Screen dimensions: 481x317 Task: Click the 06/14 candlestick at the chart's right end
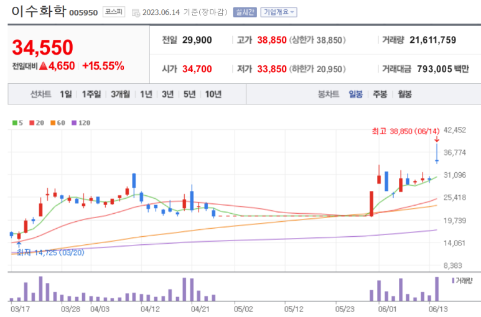[437, 154]
